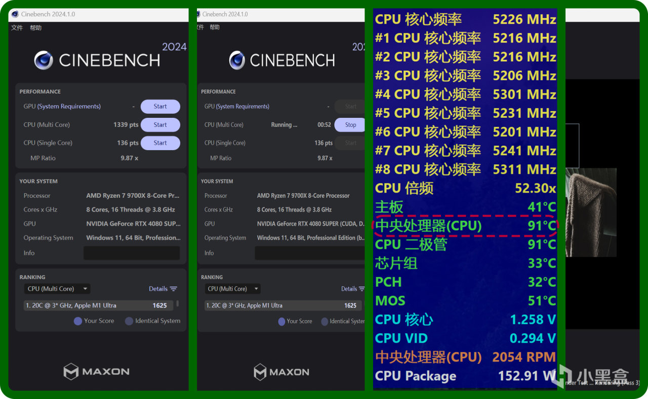
Task: Click the 2054 RPM CPU fan reading
Action: [465, 357]
